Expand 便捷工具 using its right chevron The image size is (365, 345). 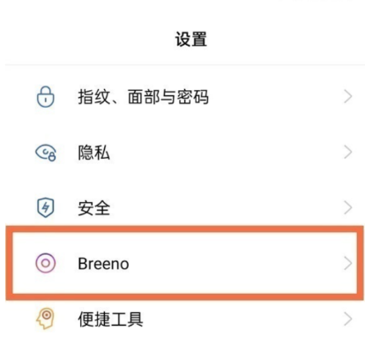(x=348, y=319)
